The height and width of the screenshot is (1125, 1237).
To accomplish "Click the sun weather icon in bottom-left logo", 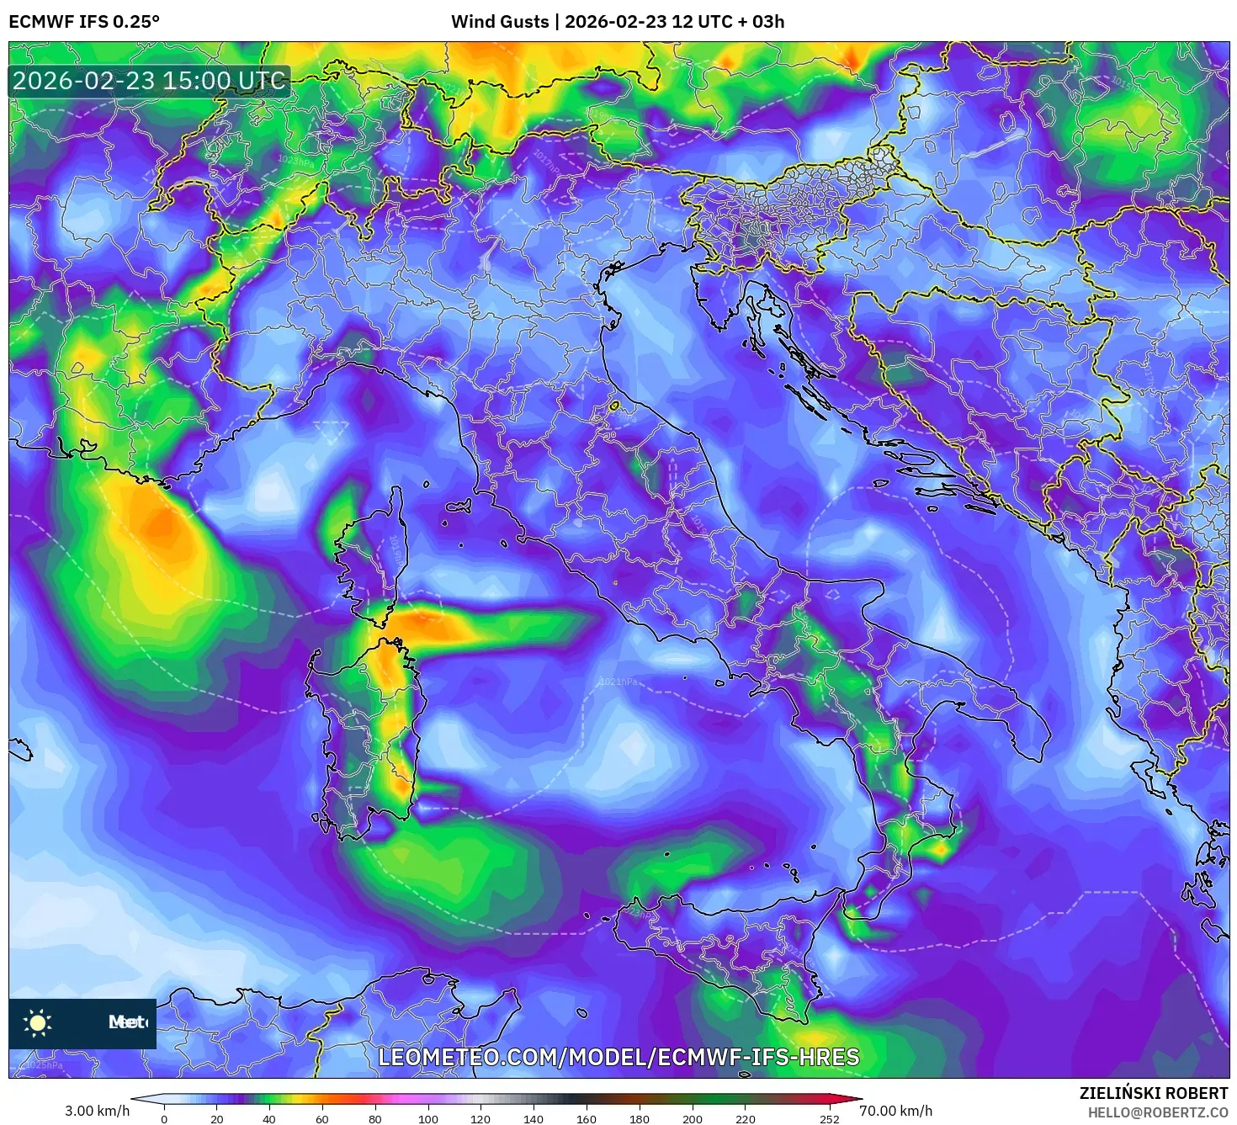I will (39, 1023).
